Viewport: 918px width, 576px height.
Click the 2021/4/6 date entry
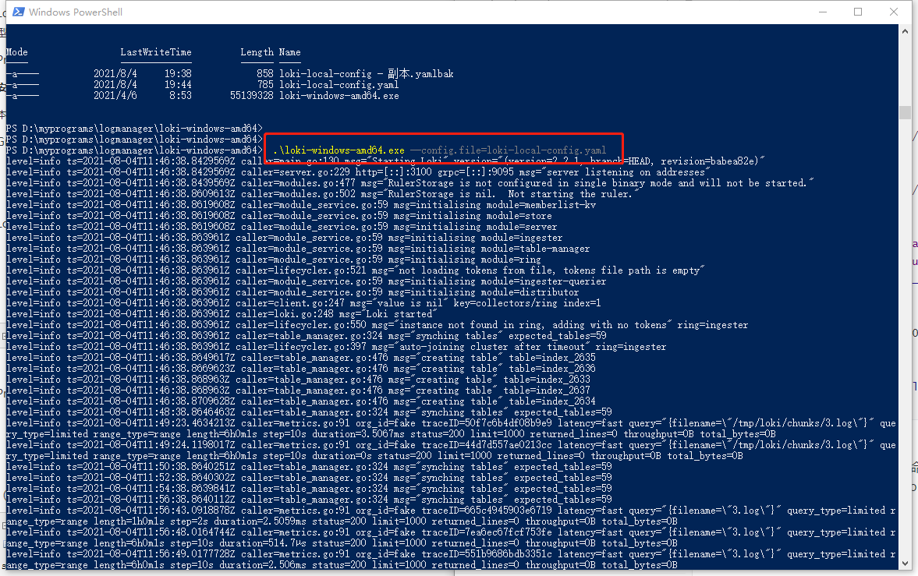115,95
